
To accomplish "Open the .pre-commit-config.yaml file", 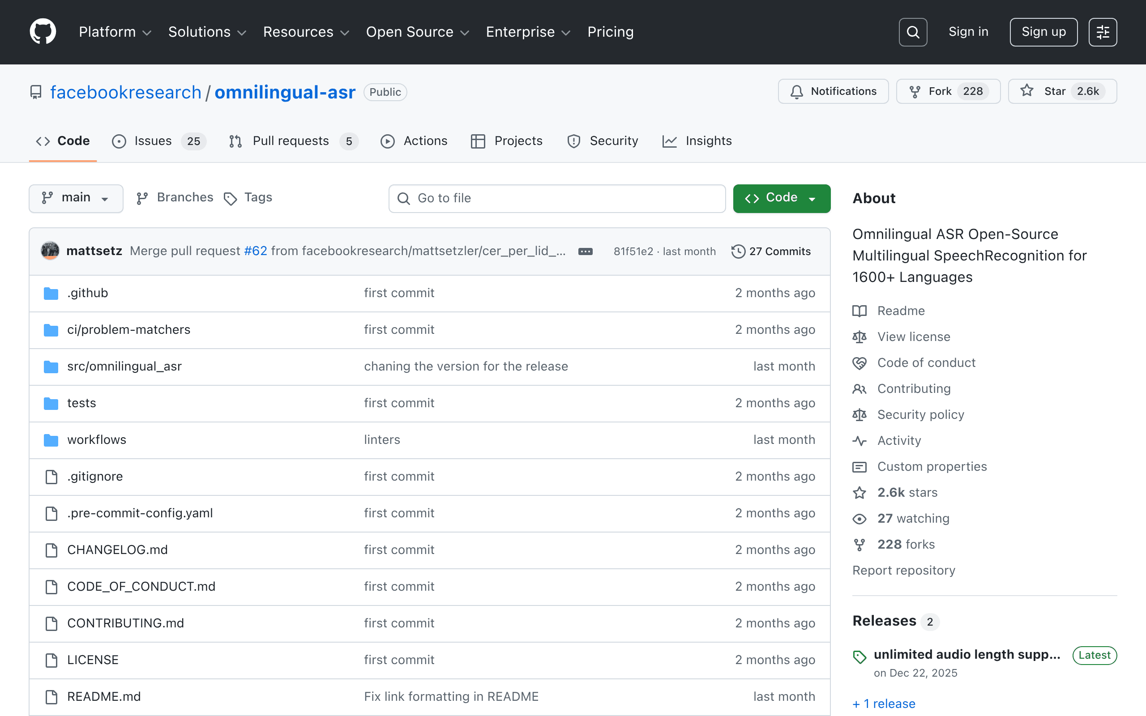I will (140, 513).
